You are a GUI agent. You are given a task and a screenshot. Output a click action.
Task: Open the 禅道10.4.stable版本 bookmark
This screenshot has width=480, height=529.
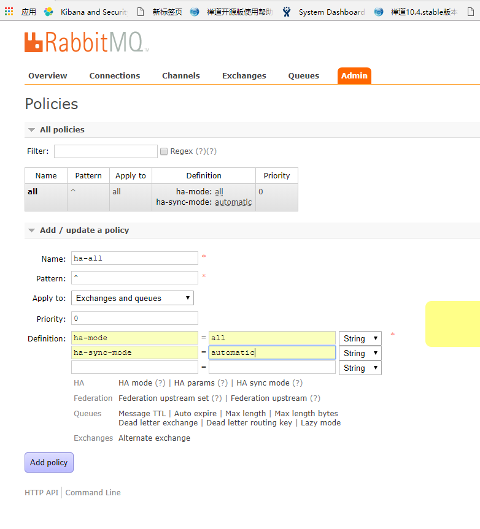pos(416,12)
